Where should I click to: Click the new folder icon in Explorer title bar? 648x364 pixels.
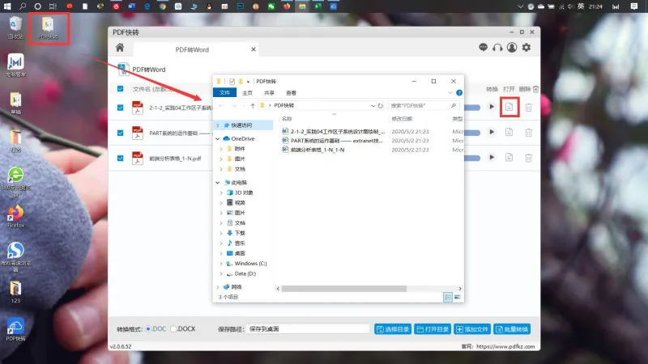tap(241, 82)
